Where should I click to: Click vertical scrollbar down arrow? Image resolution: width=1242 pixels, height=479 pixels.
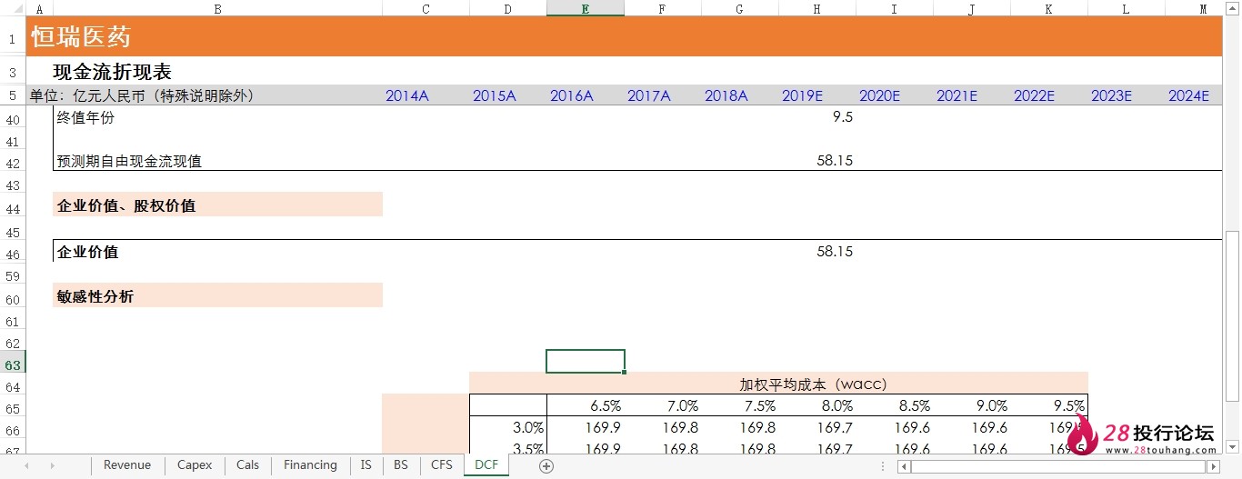(1232, 446)
